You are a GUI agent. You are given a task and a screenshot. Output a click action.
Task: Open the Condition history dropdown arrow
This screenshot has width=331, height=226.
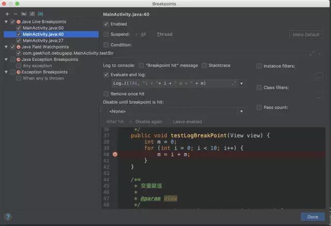(320, 54)
